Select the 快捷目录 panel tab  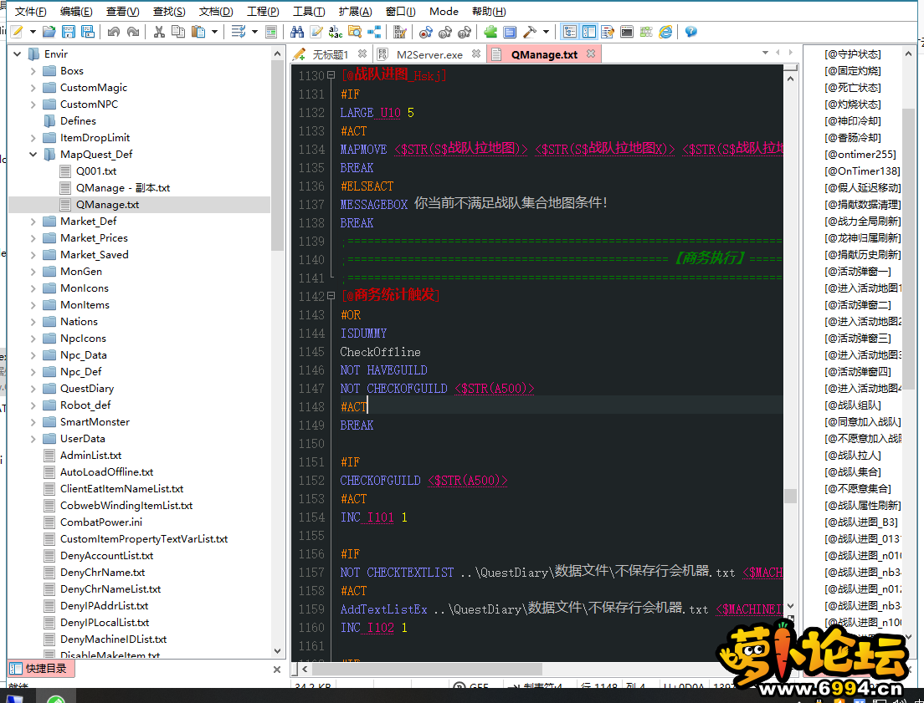[x=41, y=668]
